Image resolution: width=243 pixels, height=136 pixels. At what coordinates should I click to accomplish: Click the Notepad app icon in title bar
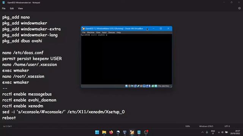point(3,3)
